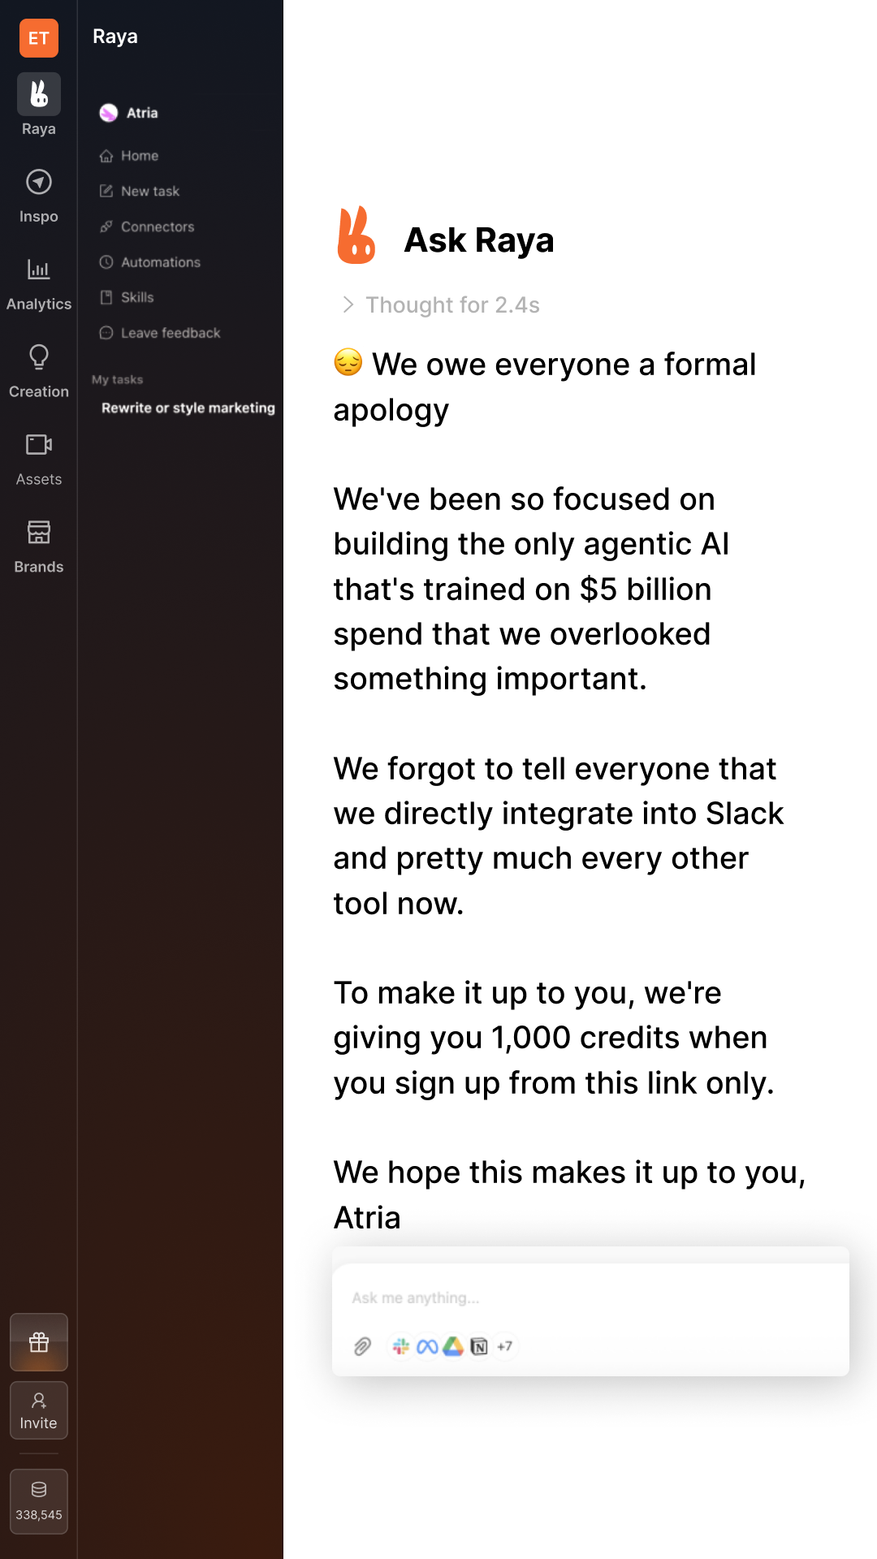877x1559 pixels.
Task: Click the Google Drive connector icon
Action: pyautogui.click(x=453, y=1346)
